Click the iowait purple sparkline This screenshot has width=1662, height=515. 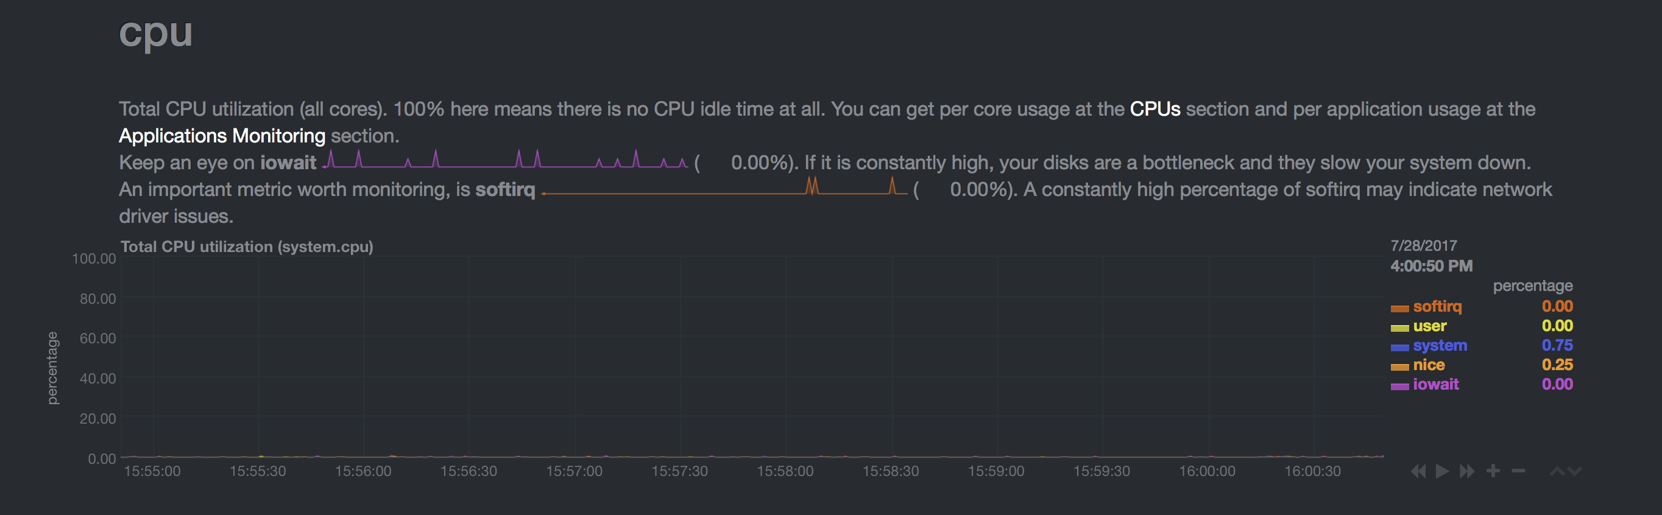point(505,160)
